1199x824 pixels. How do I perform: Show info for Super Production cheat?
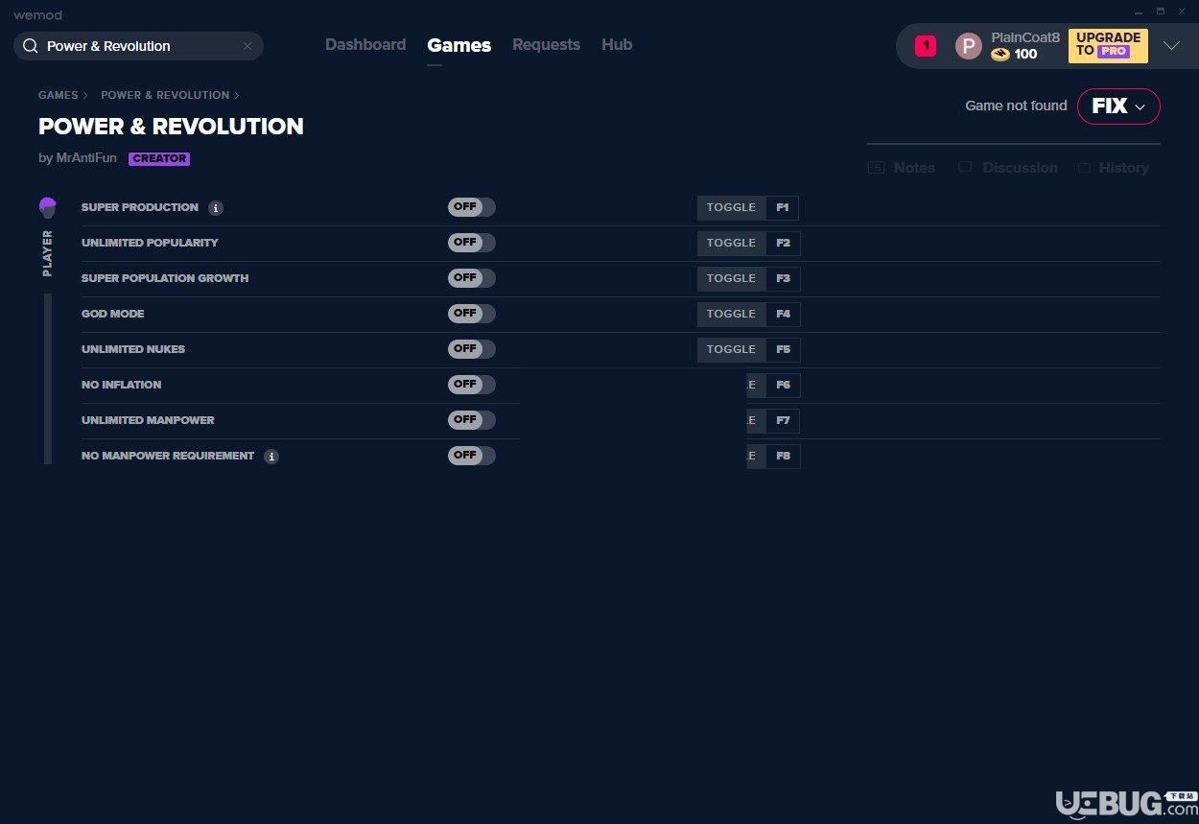coord(216,208)
